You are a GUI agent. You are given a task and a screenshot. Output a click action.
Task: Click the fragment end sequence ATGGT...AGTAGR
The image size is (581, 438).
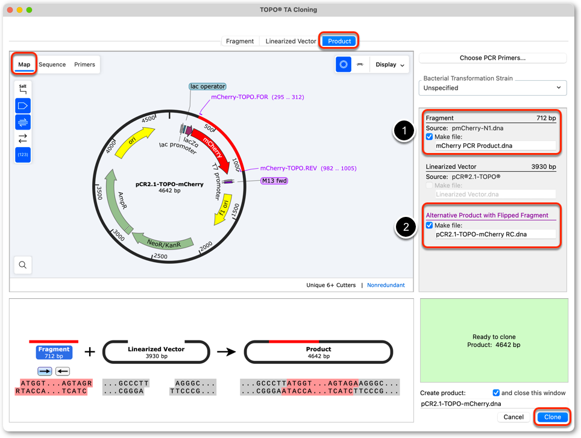tap(56, 383)
